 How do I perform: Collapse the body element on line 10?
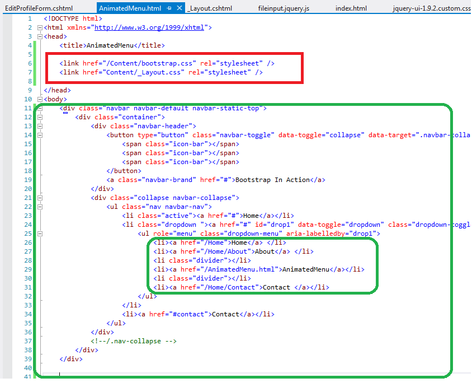point(40,100)
